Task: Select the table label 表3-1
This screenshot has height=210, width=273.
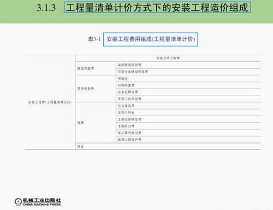Action: click(x=94, y=39)
